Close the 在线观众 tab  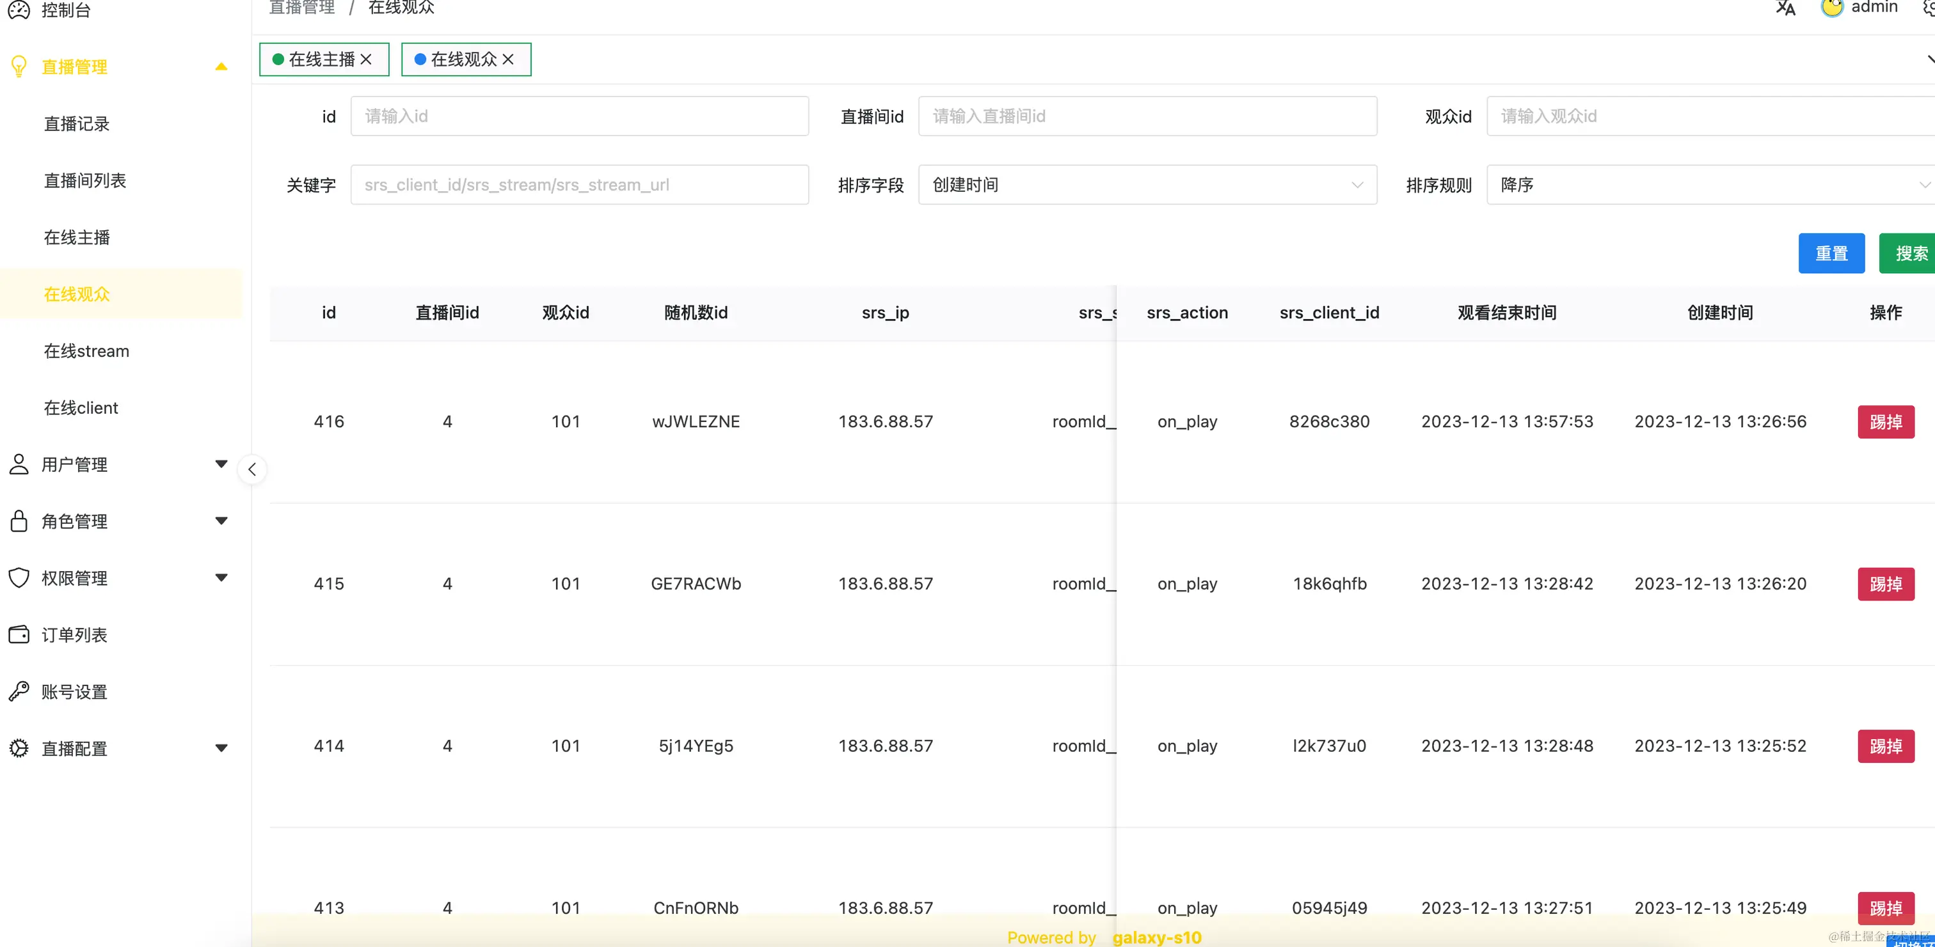click(x=508, y=59)
